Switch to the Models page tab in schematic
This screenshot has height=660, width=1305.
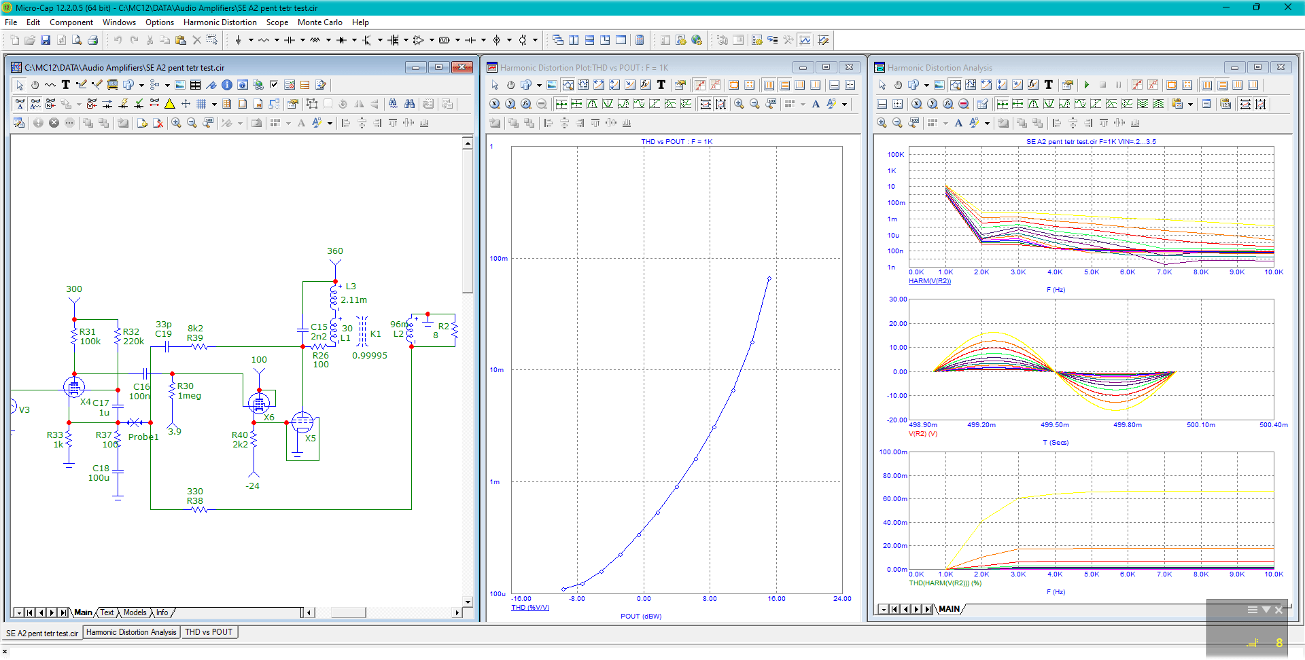[x=135, y=612]
